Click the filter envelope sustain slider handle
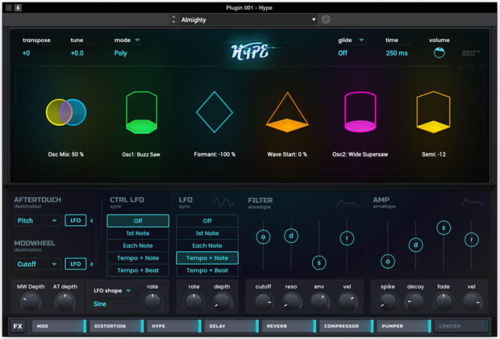The width and height of the screenshot is (500, 339). click(319, 263)
